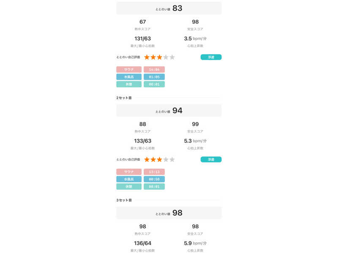Click the 13:13 sauna time value
The image size is (338, 253).
(x=154, y=172)
